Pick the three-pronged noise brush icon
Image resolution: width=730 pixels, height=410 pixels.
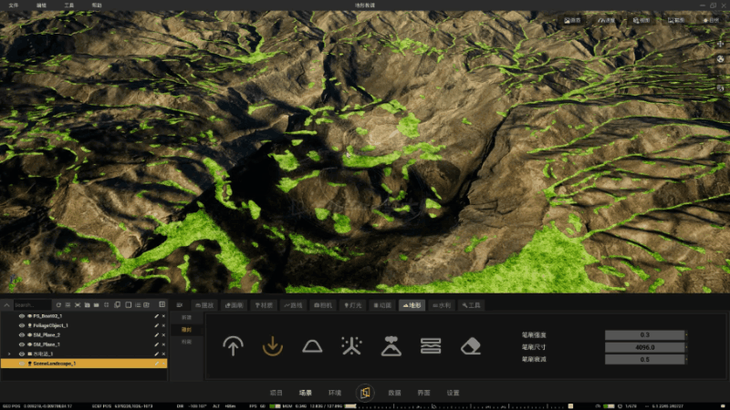(x=351, y=346)
